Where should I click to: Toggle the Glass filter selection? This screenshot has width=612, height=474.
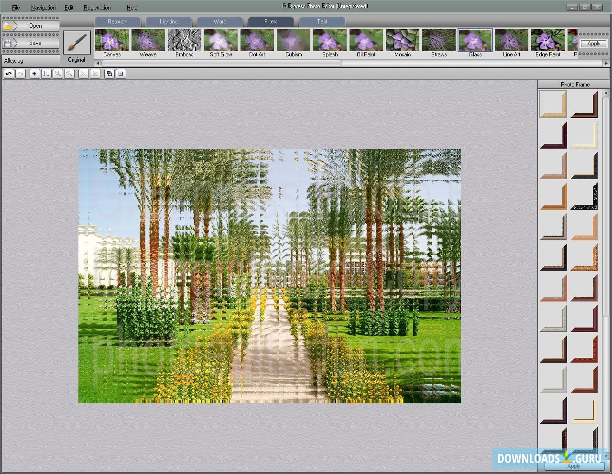pos(475,41)
